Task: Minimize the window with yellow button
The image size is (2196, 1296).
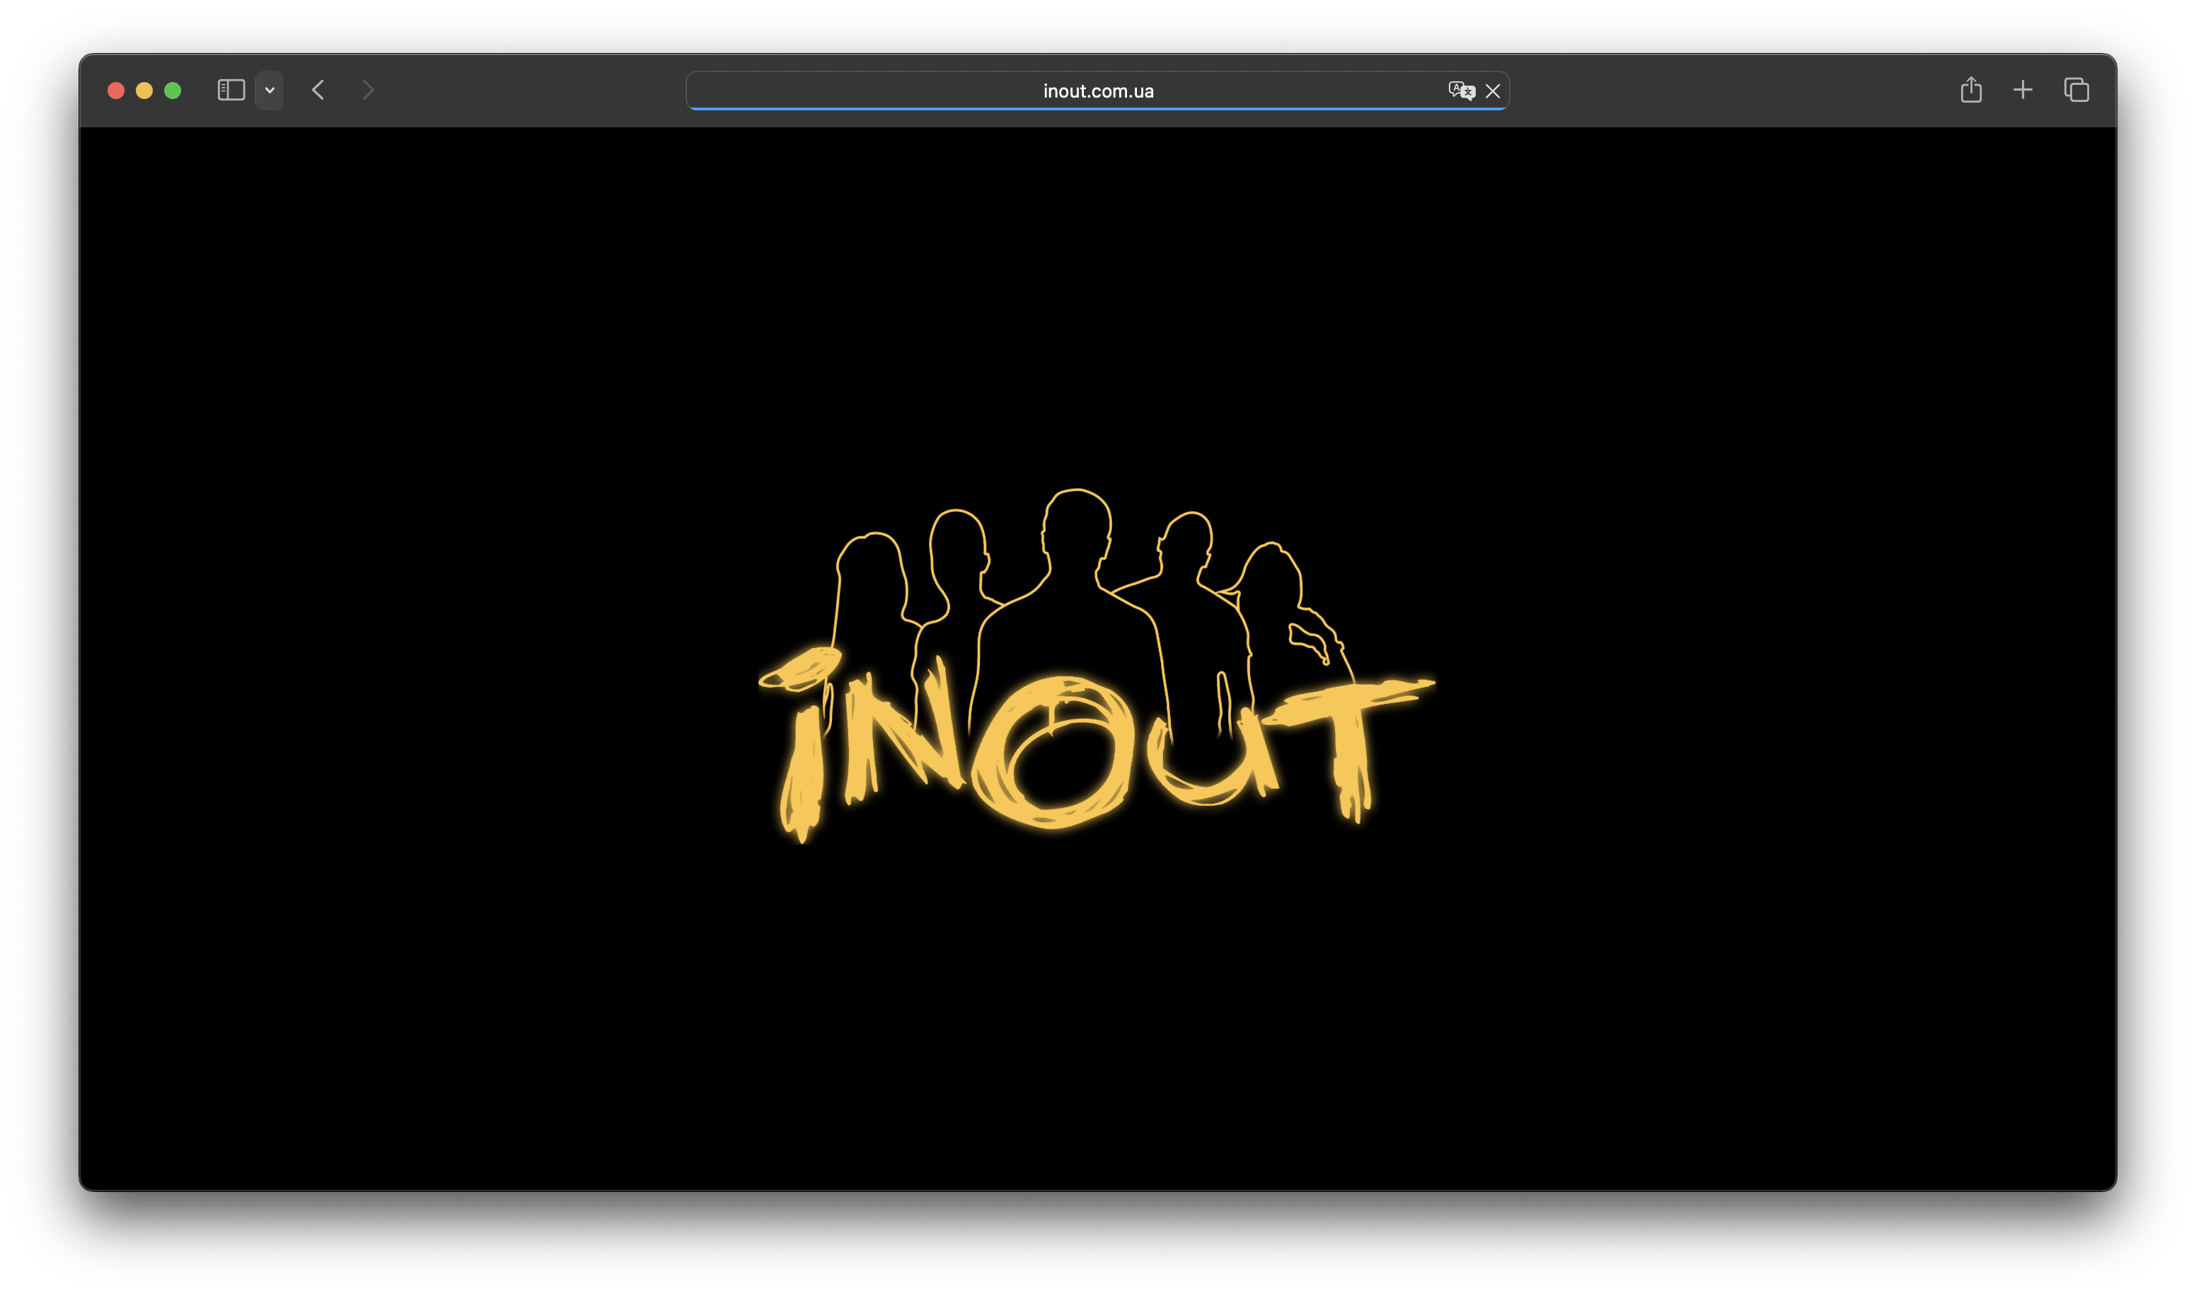Action: coord(144,91)
